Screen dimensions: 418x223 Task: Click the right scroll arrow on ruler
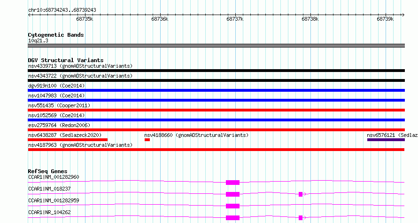(403, 15)
